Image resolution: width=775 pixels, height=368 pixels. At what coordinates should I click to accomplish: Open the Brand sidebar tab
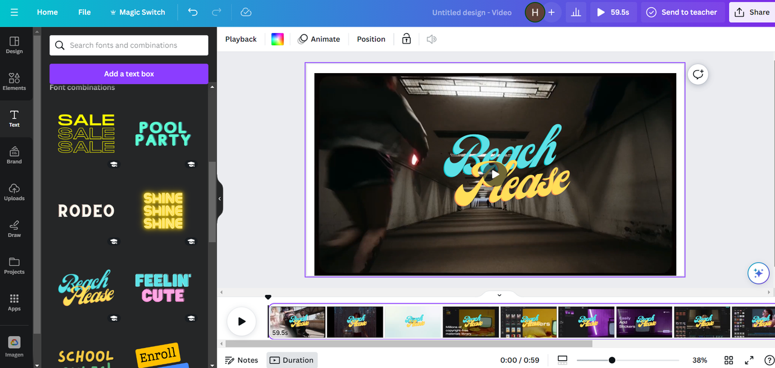click(15, 155)
